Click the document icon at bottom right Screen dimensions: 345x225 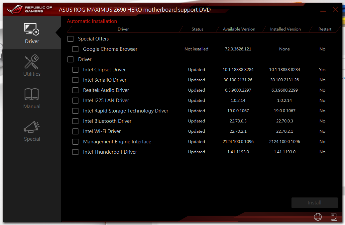pyautogui.click(x=334, y=217)
